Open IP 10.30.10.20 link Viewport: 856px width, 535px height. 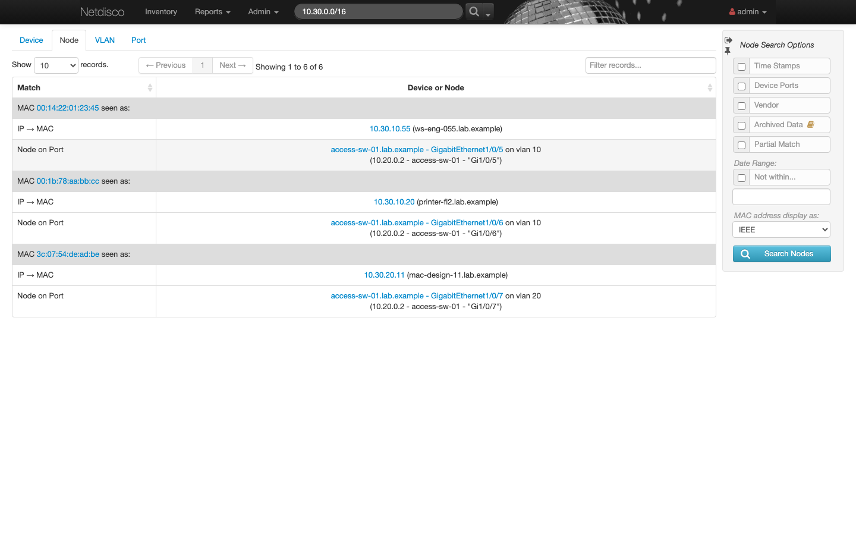tap(394, 202)
